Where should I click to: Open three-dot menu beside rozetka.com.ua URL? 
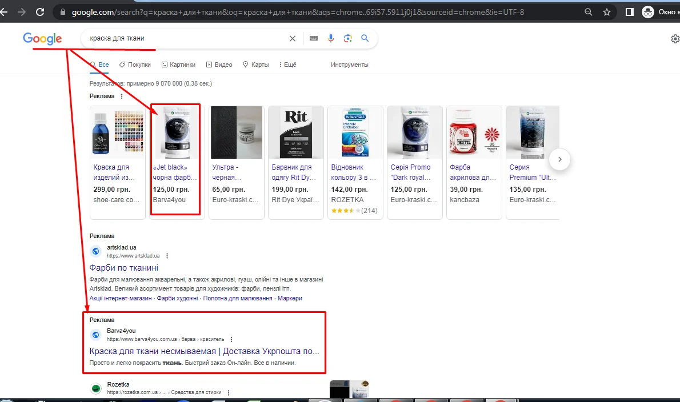(x=229, y=392)
